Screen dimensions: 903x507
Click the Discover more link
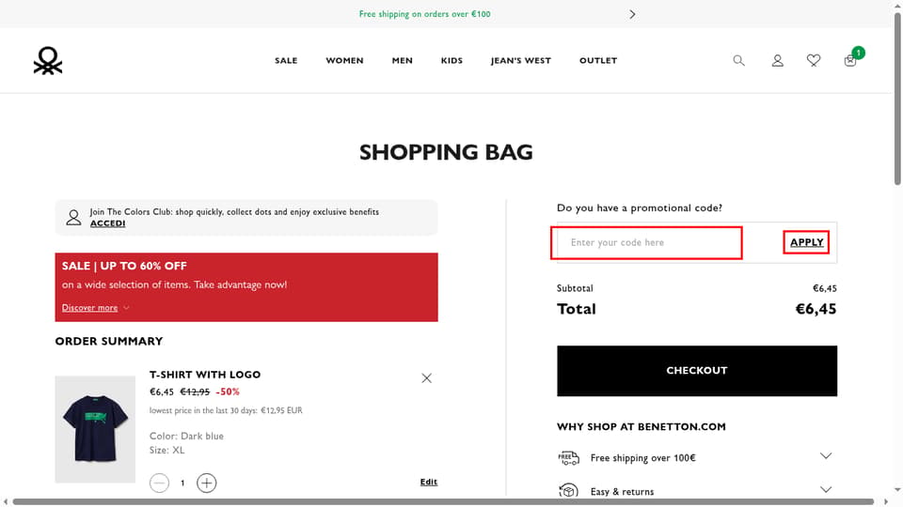click(x=90, y=308)
